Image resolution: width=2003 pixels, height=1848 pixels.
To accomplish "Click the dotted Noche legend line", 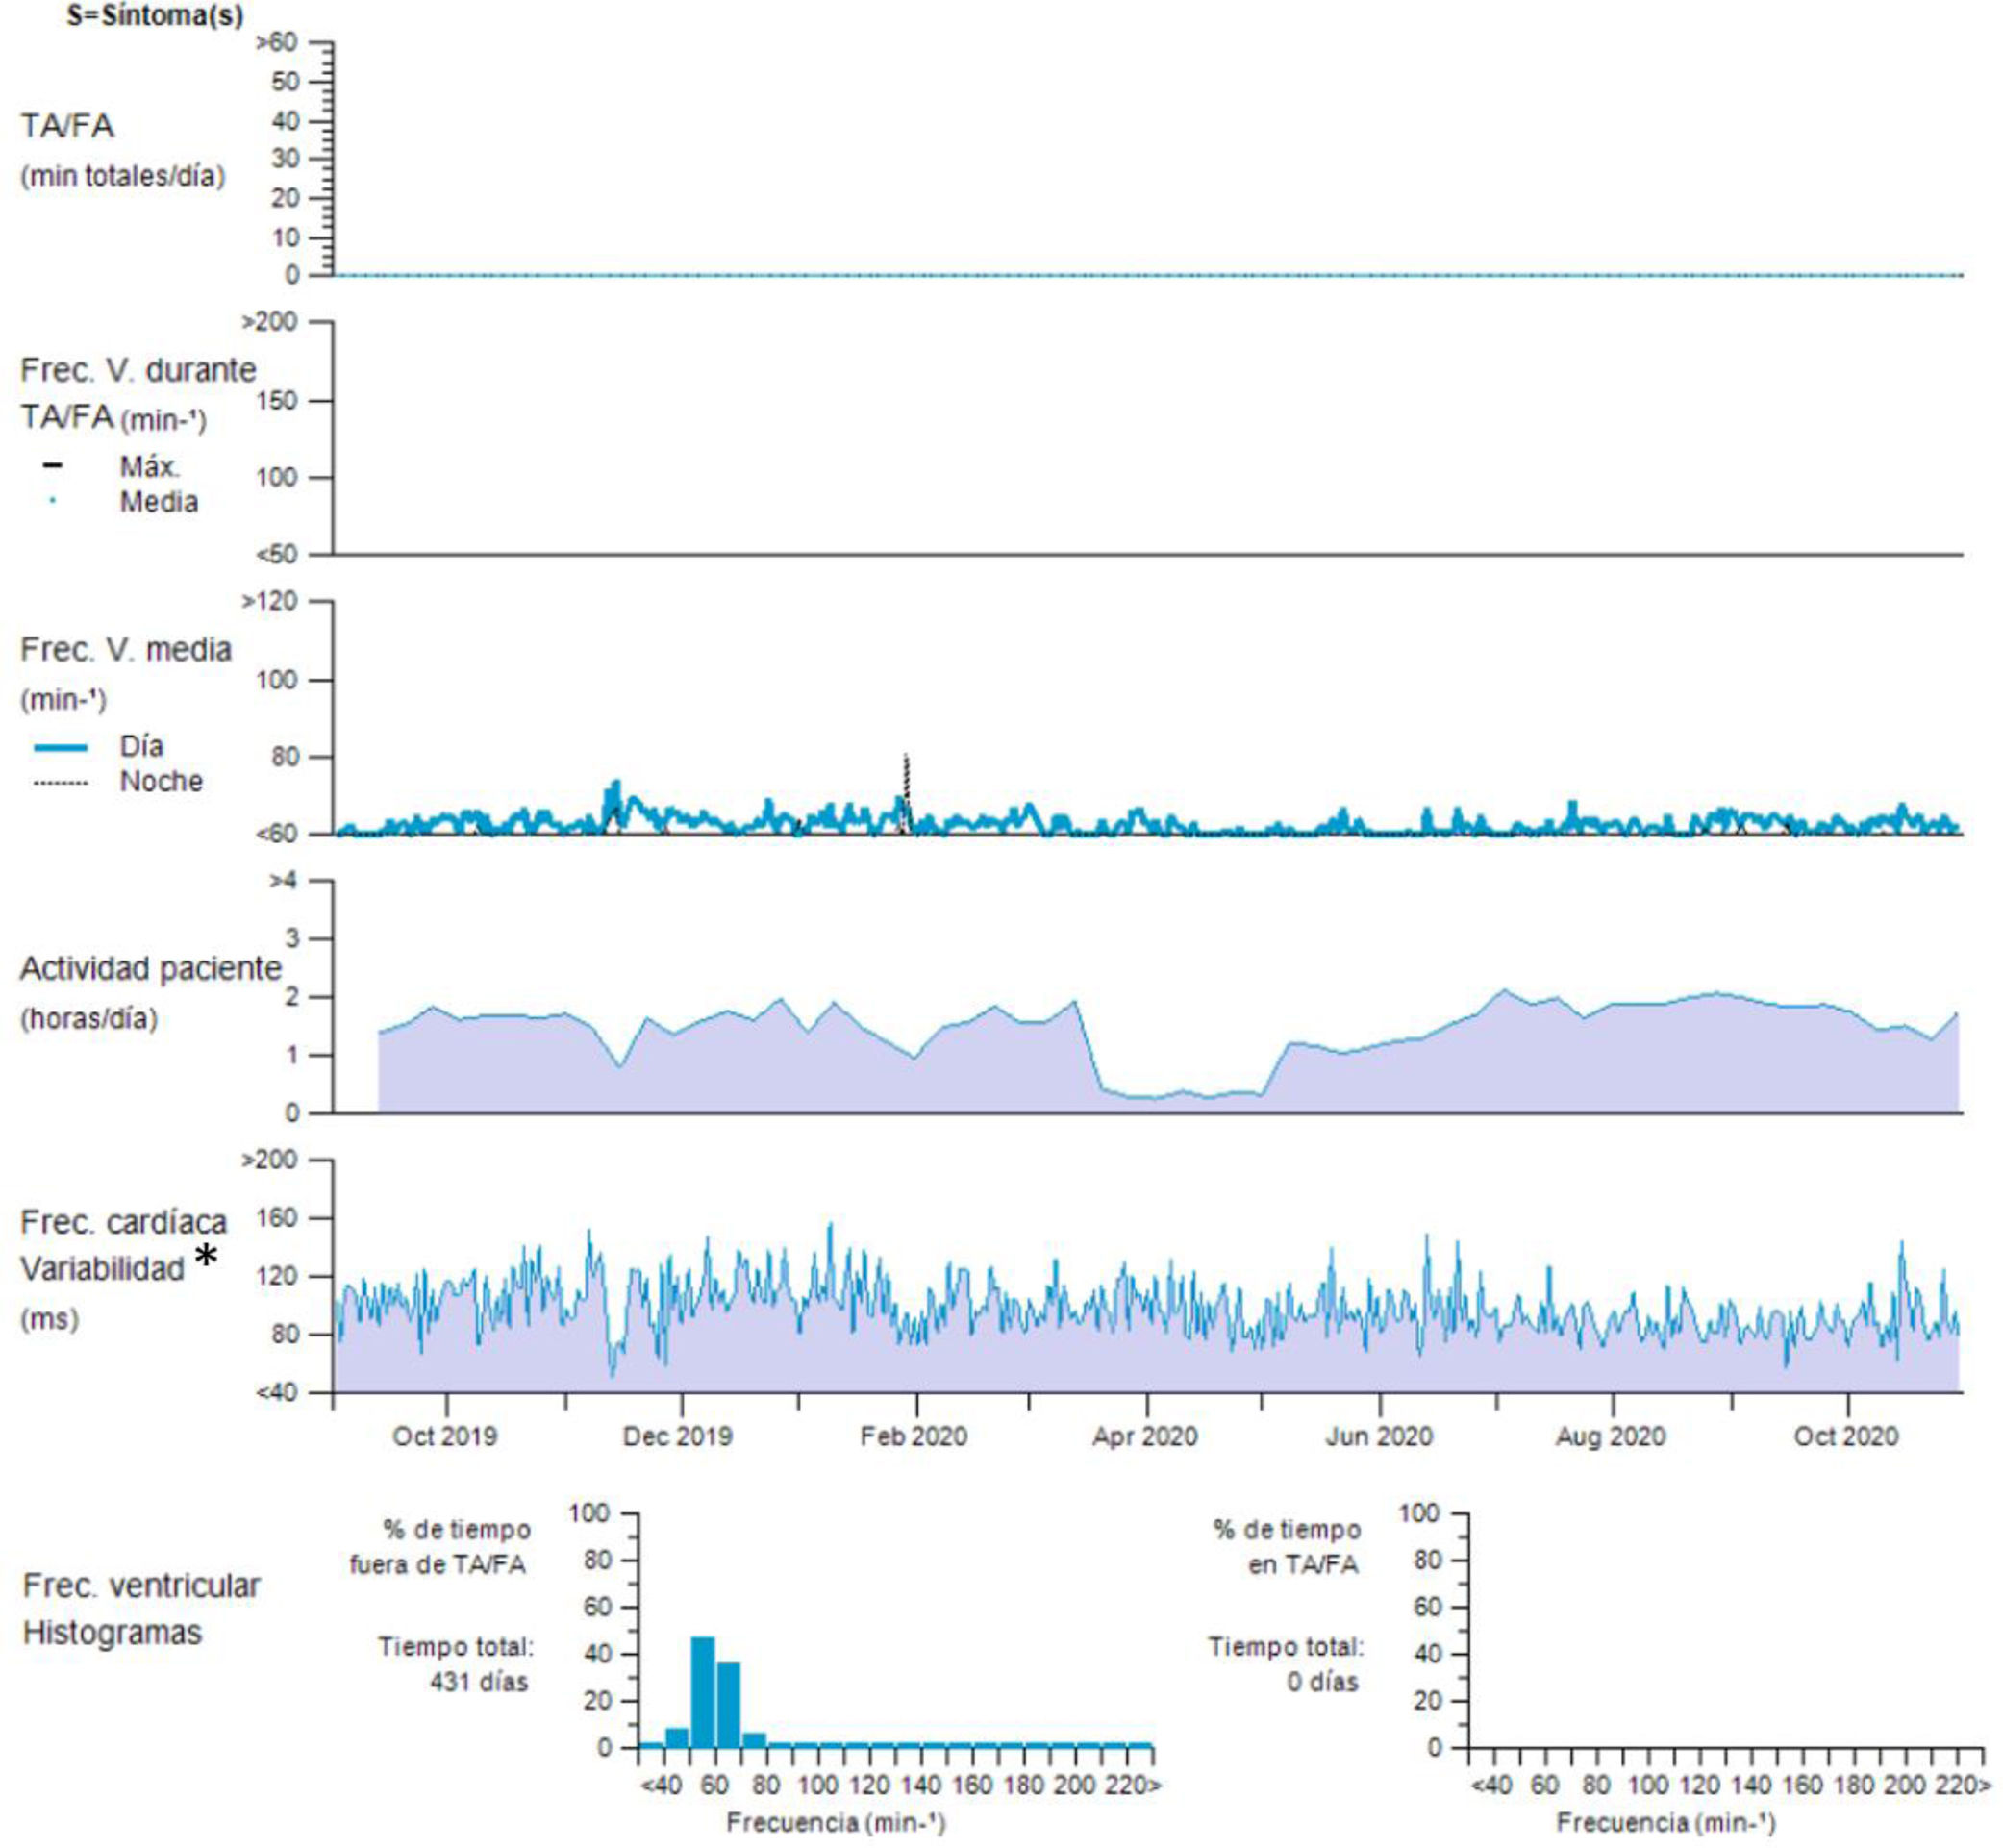I will (60, 782).
